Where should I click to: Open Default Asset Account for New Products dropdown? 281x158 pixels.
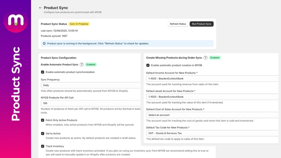[x=212, y=97]
